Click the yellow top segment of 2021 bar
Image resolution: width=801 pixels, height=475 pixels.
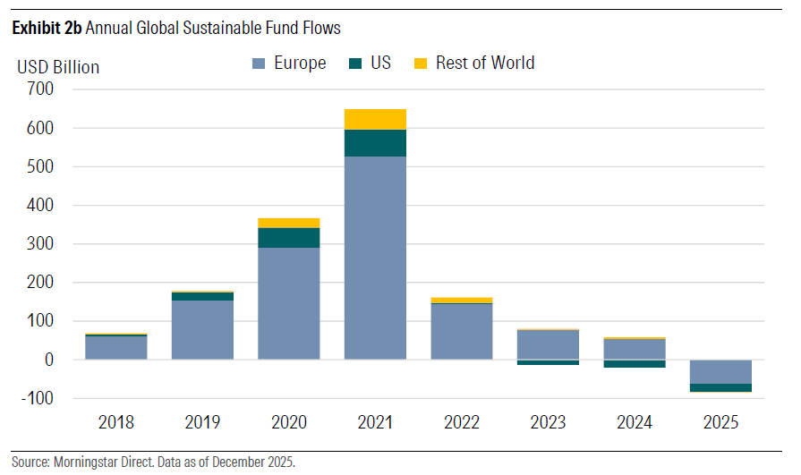tap(375, 119)
